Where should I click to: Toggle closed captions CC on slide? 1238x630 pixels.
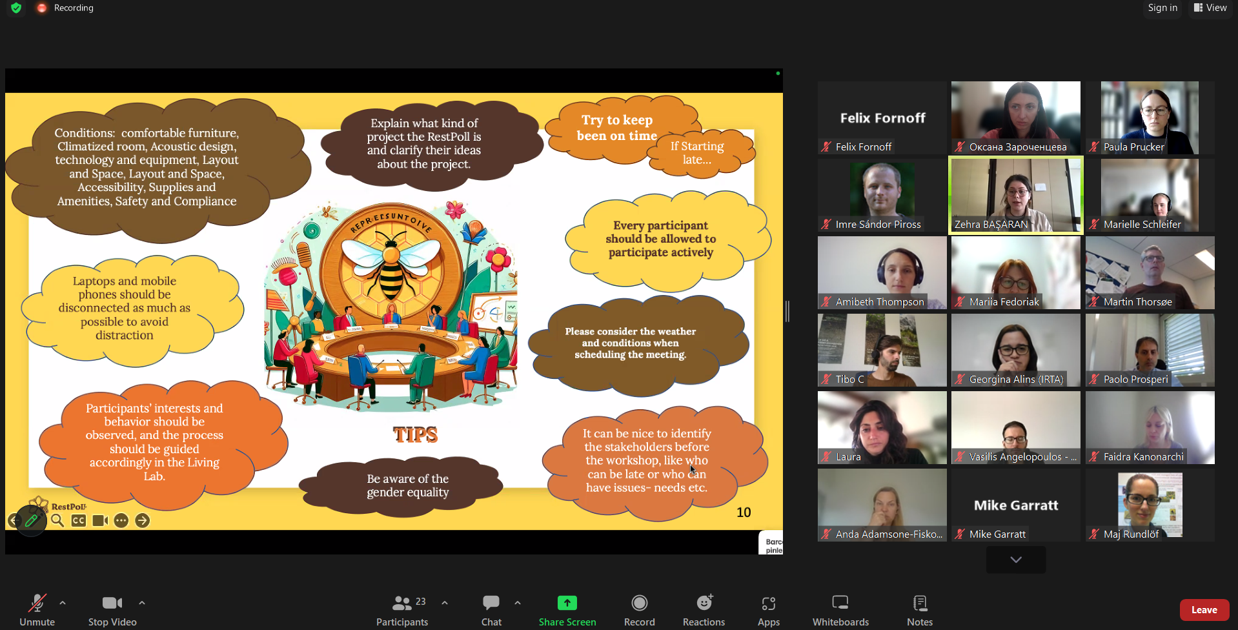79,520
